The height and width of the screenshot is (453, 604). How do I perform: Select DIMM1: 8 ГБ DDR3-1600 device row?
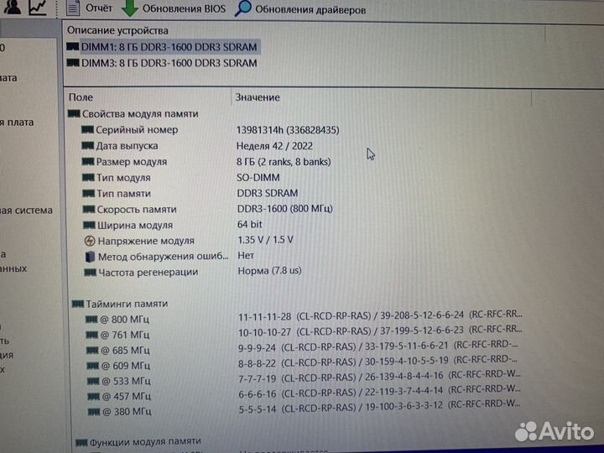pos(162,47)
